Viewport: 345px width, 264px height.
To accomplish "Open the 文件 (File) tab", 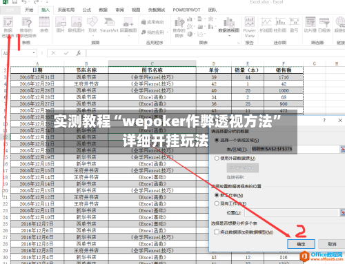I will coord(10,10).
